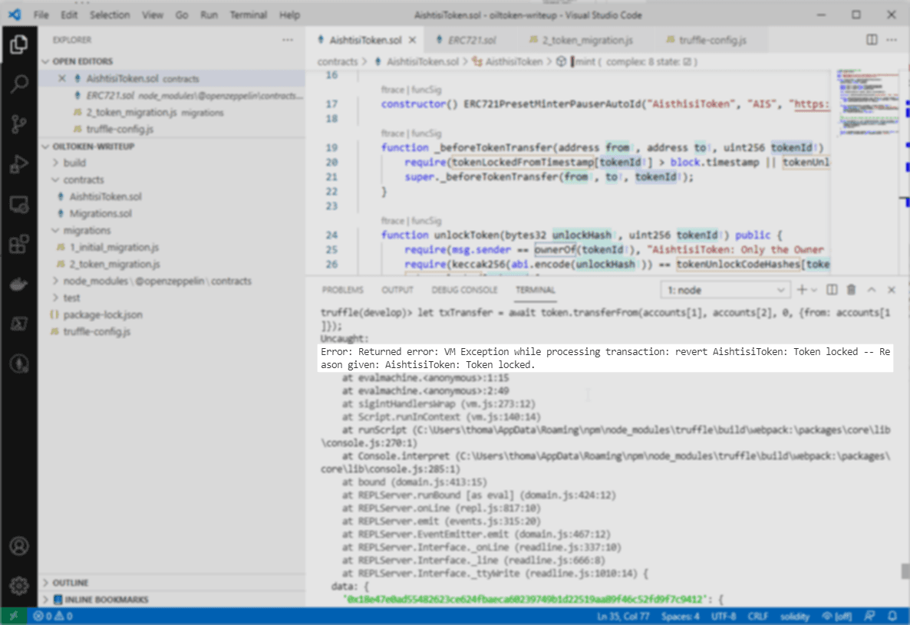Open Explorer views and more actions ellipsis
Image resolution: width=910 pixels, height=625 pixels.
coord(288,40)
